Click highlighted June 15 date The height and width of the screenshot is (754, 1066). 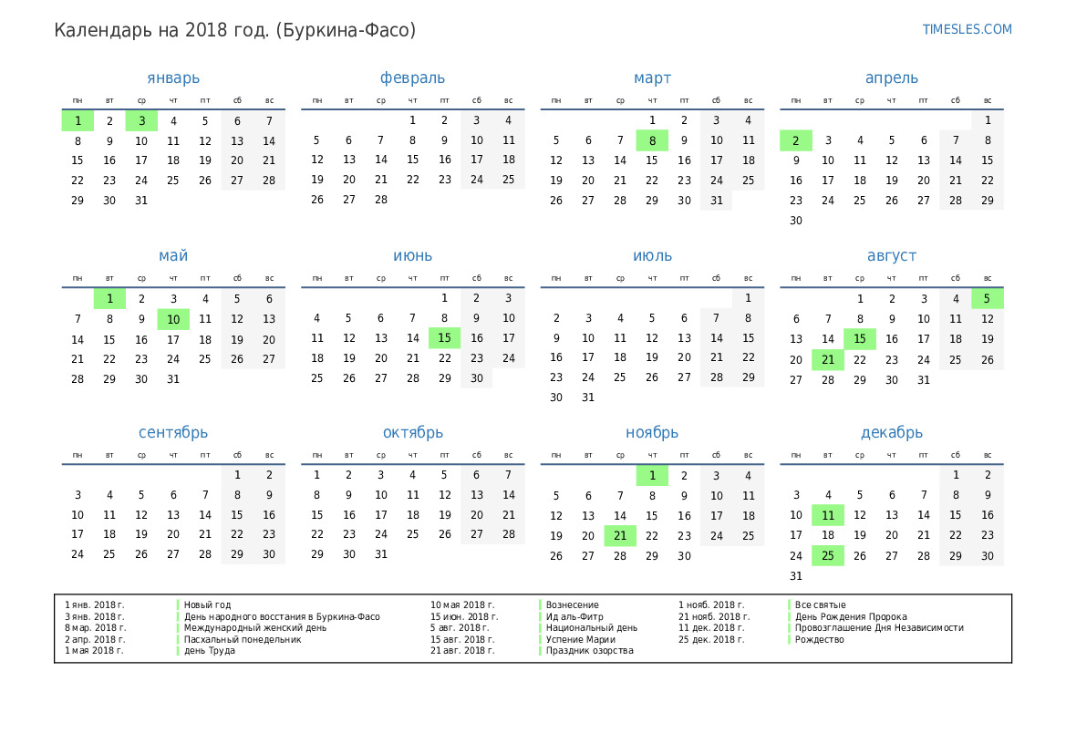444,338
